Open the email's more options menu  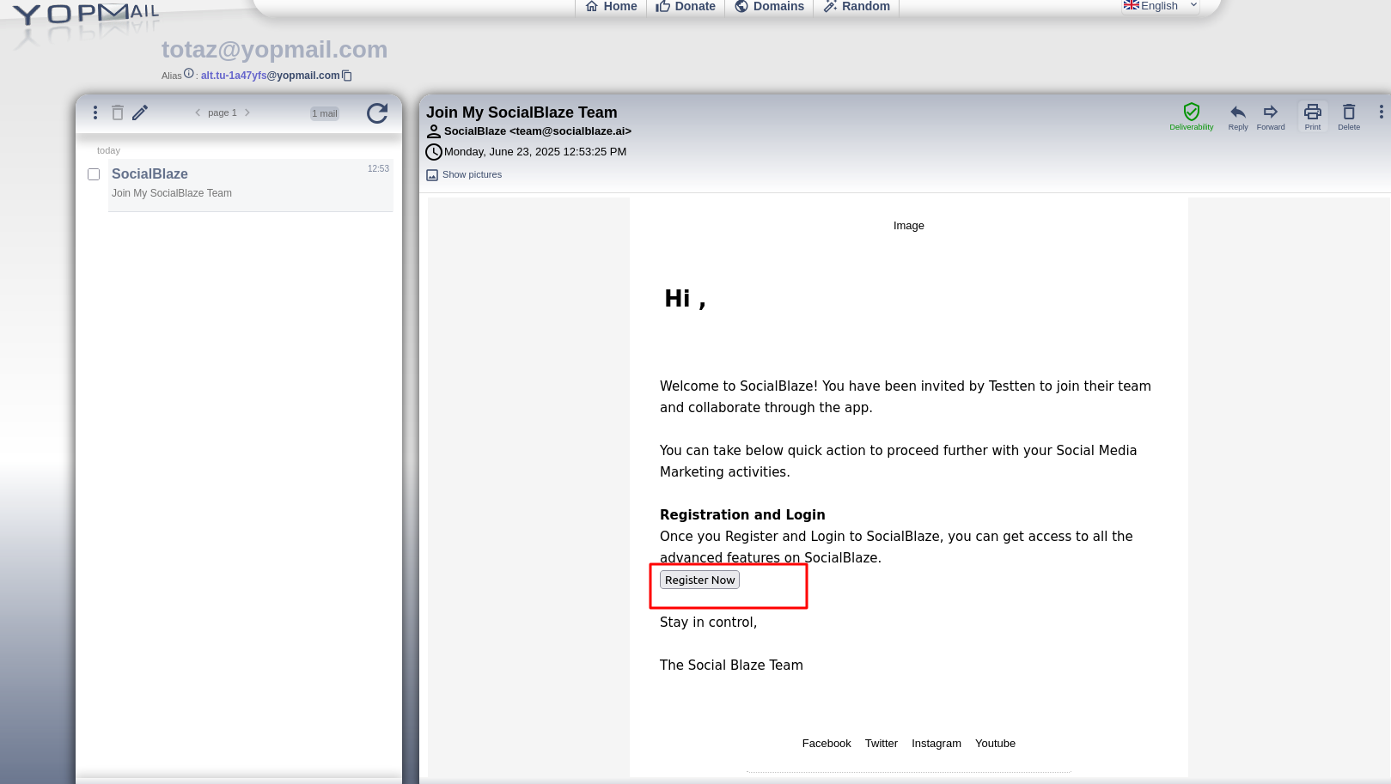(x=1382, y=112)
